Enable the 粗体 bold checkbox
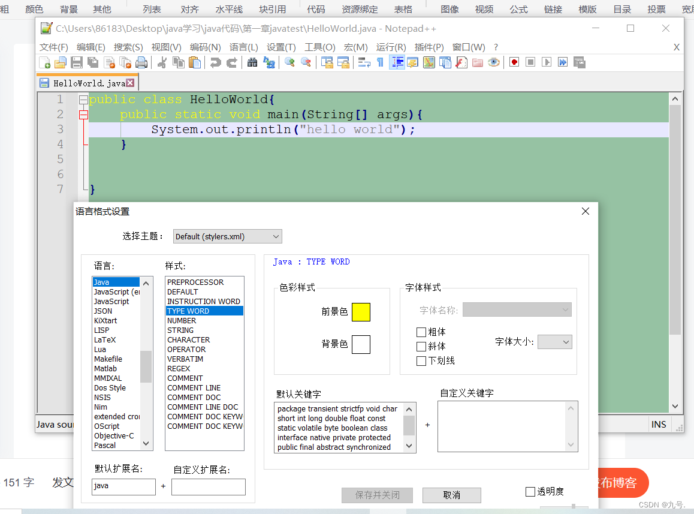 tap(421, 332)
